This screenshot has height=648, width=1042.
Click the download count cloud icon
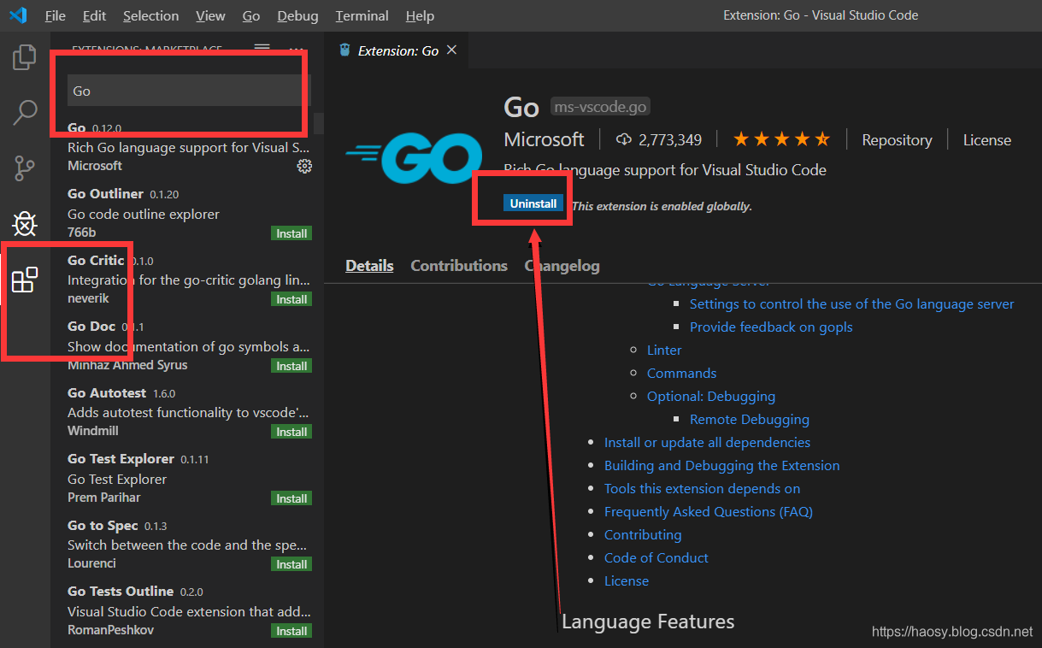pos(623,139)
